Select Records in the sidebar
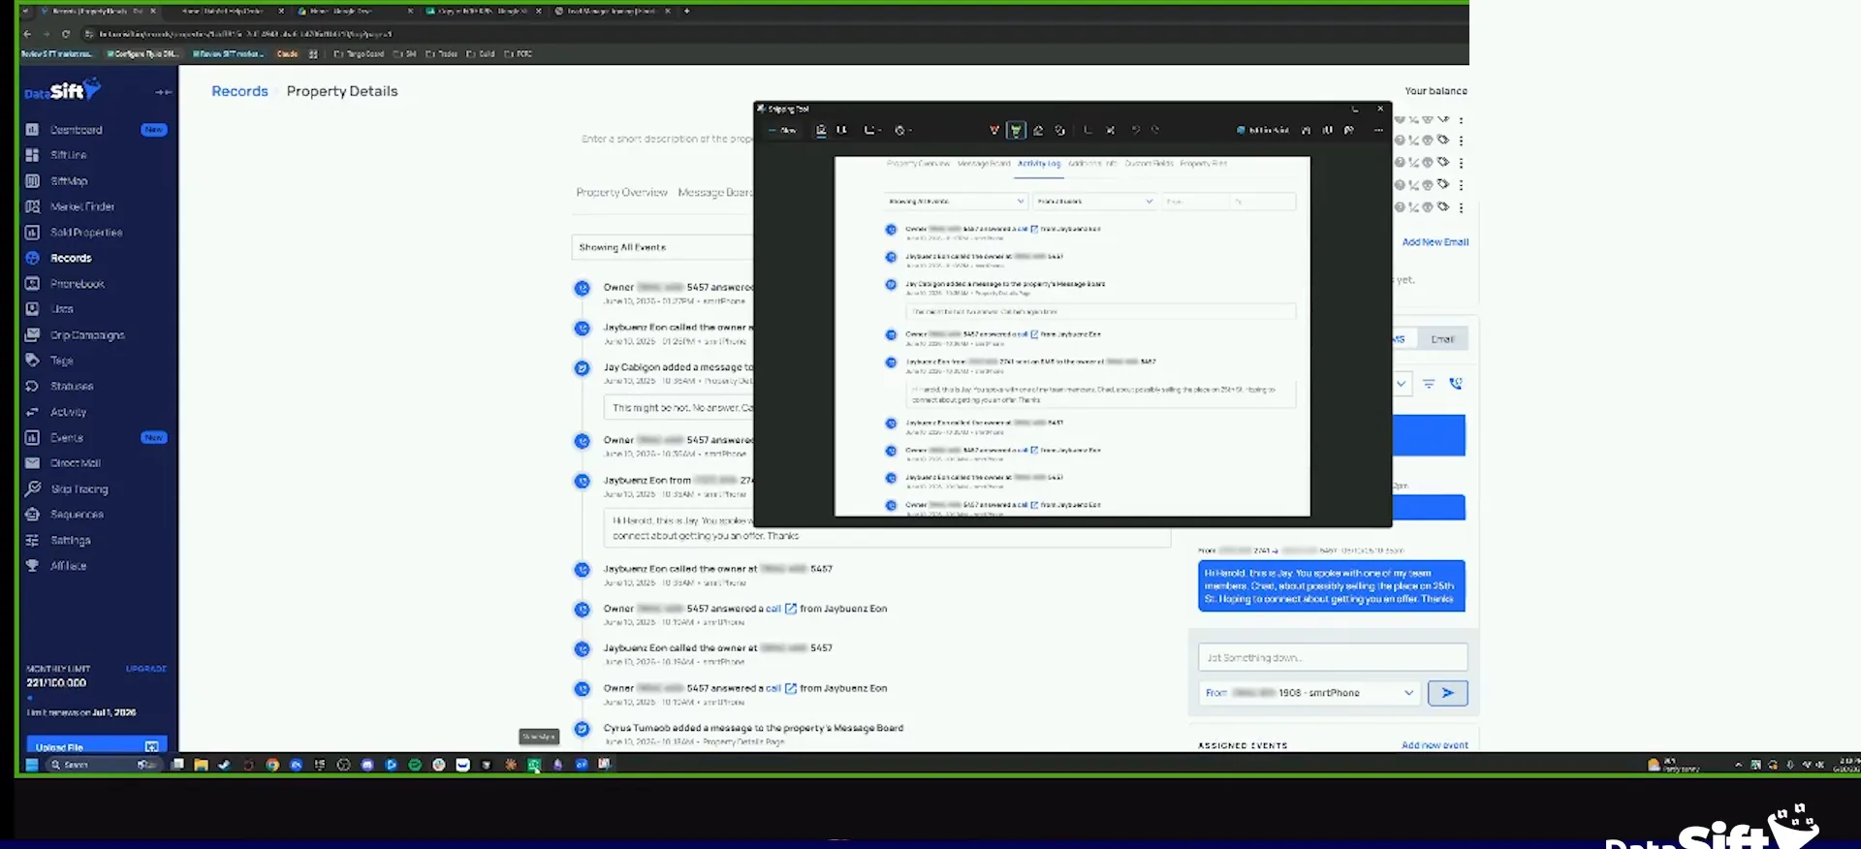Viewport: 1861px width, 849px height. click(70, 258)
